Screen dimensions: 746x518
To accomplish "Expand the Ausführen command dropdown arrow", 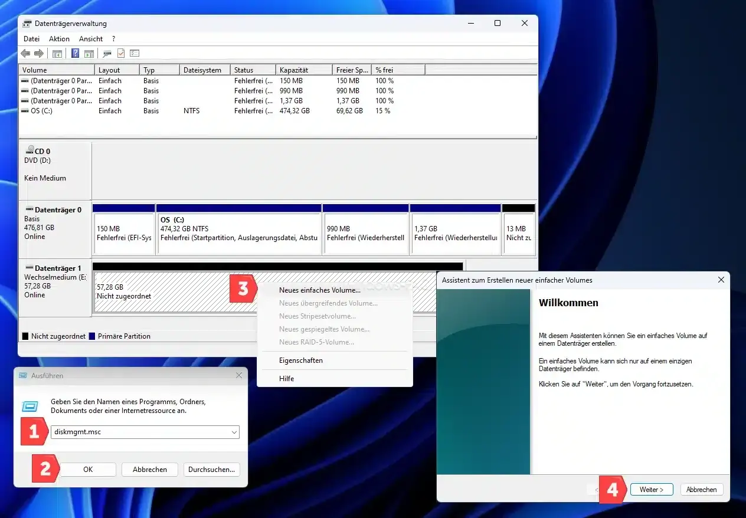I will click(x=234, y=432).
